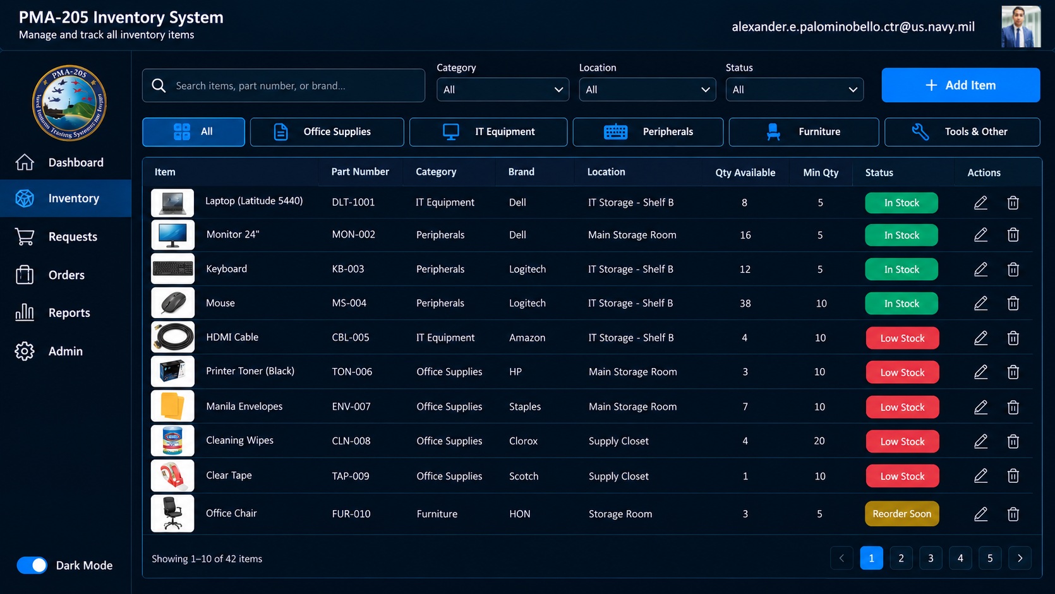Open Dashboard from the sidebar

(x=66, y=162)
